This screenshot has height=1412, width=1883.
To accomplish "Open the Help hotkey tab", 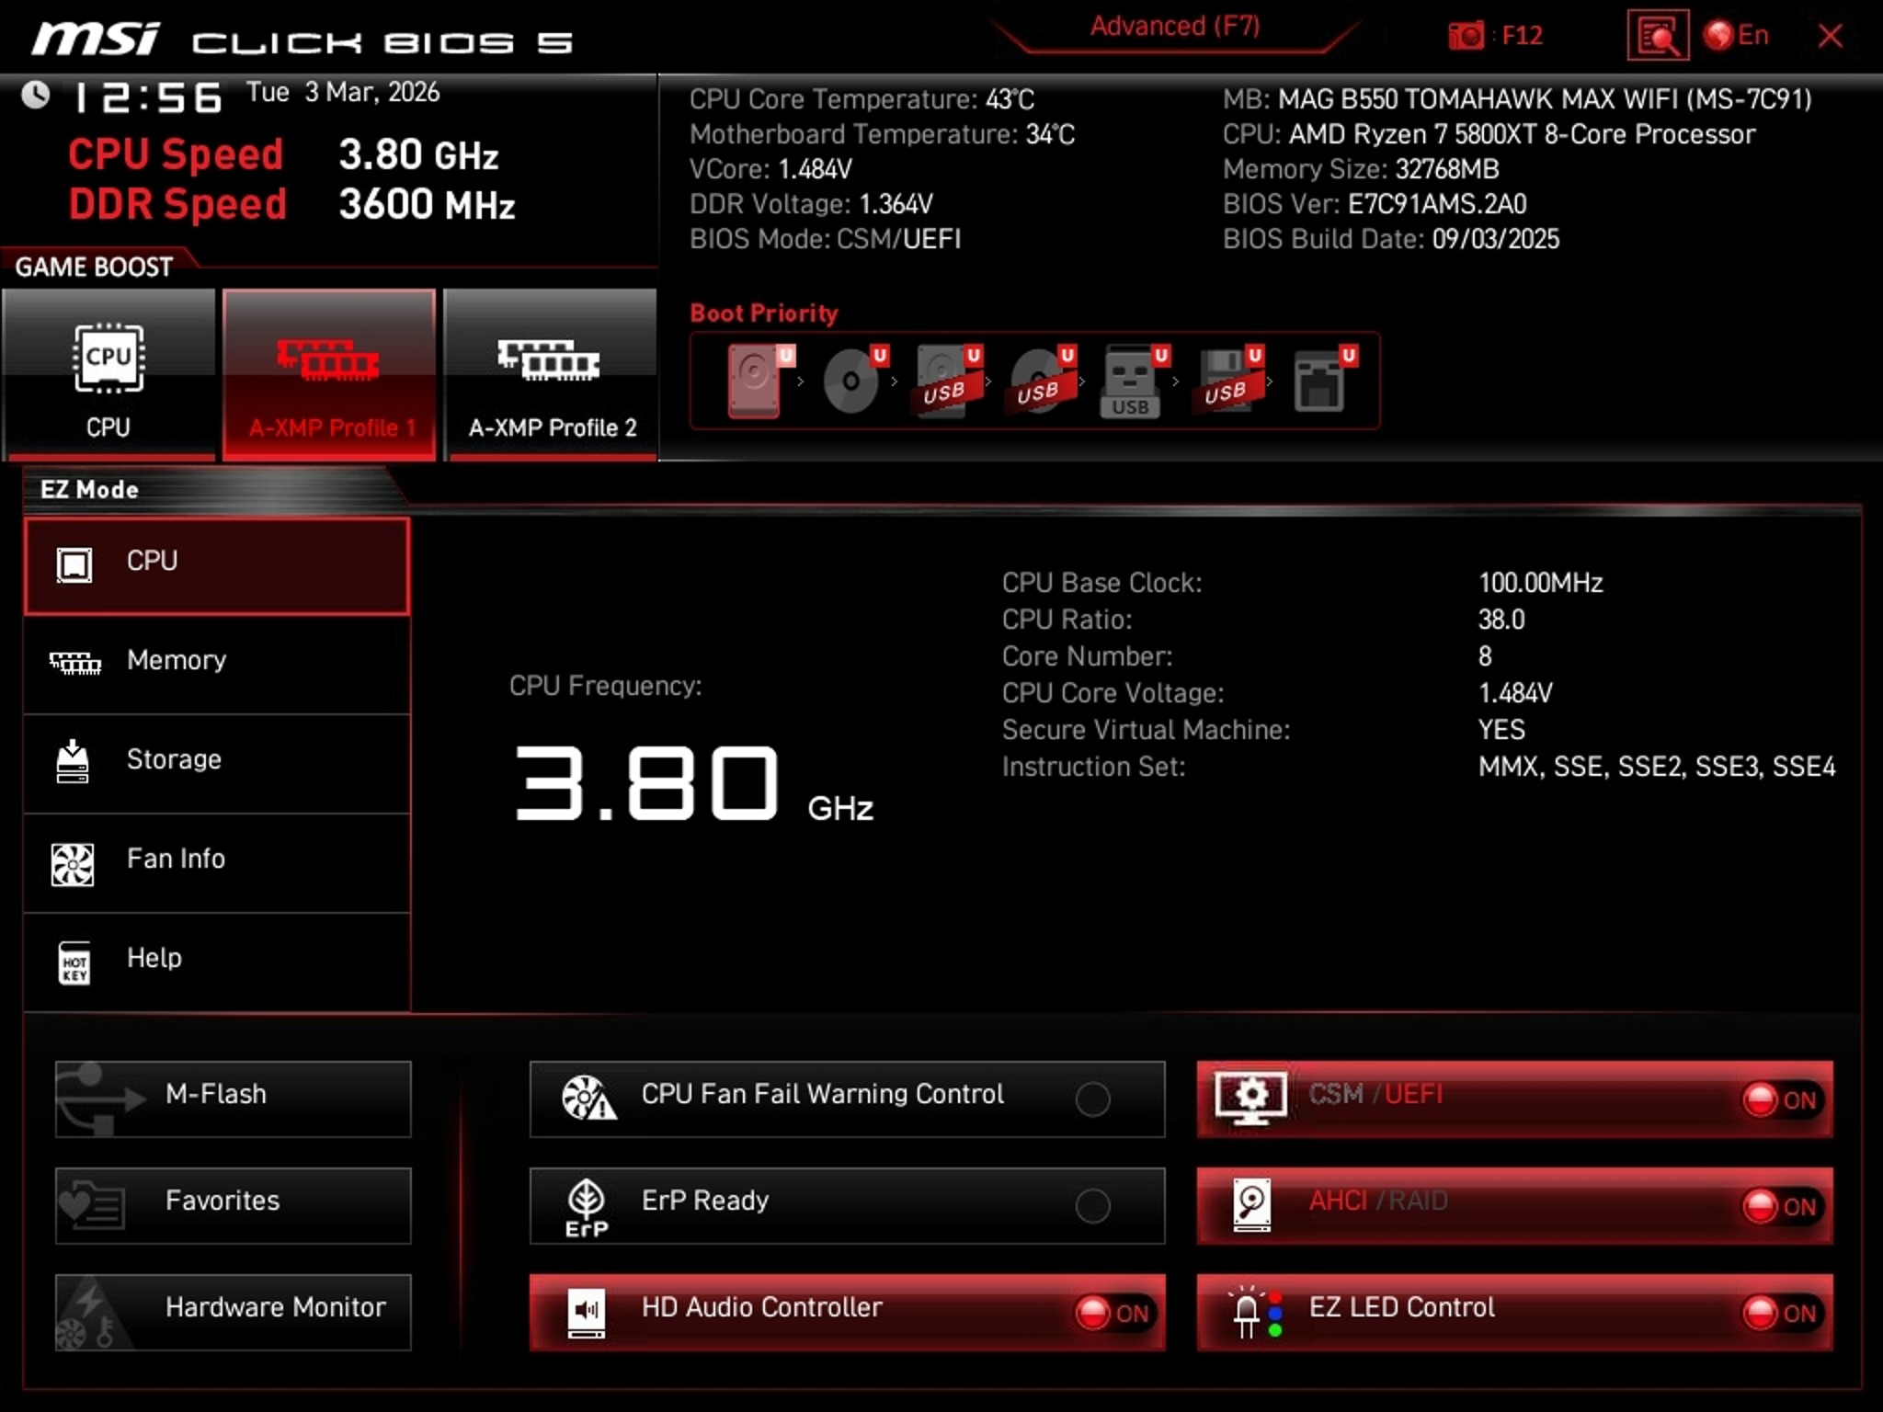I will pyautogui.click(x=217, y=962).
